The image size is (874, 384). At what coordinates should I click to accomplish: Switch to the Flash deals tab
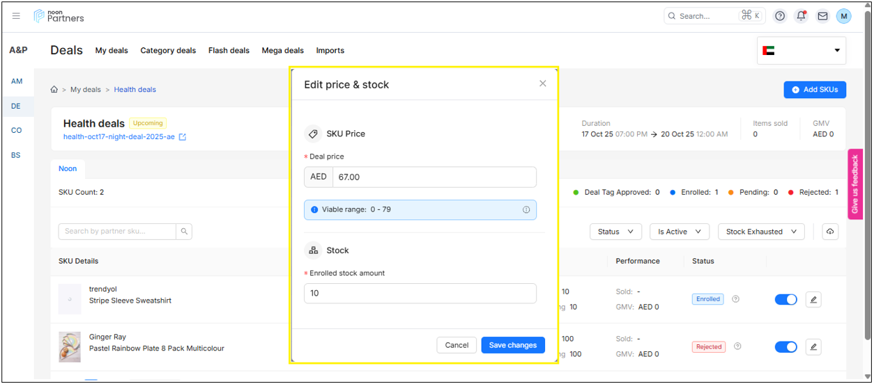[x=229, y=51]
